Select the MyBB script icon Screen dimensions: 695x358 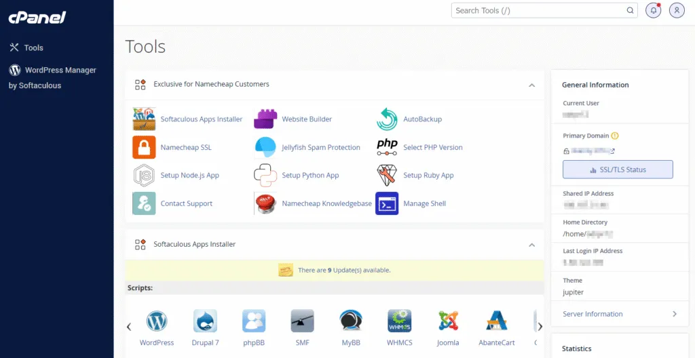pyautogui.click(x=351, y=321)
